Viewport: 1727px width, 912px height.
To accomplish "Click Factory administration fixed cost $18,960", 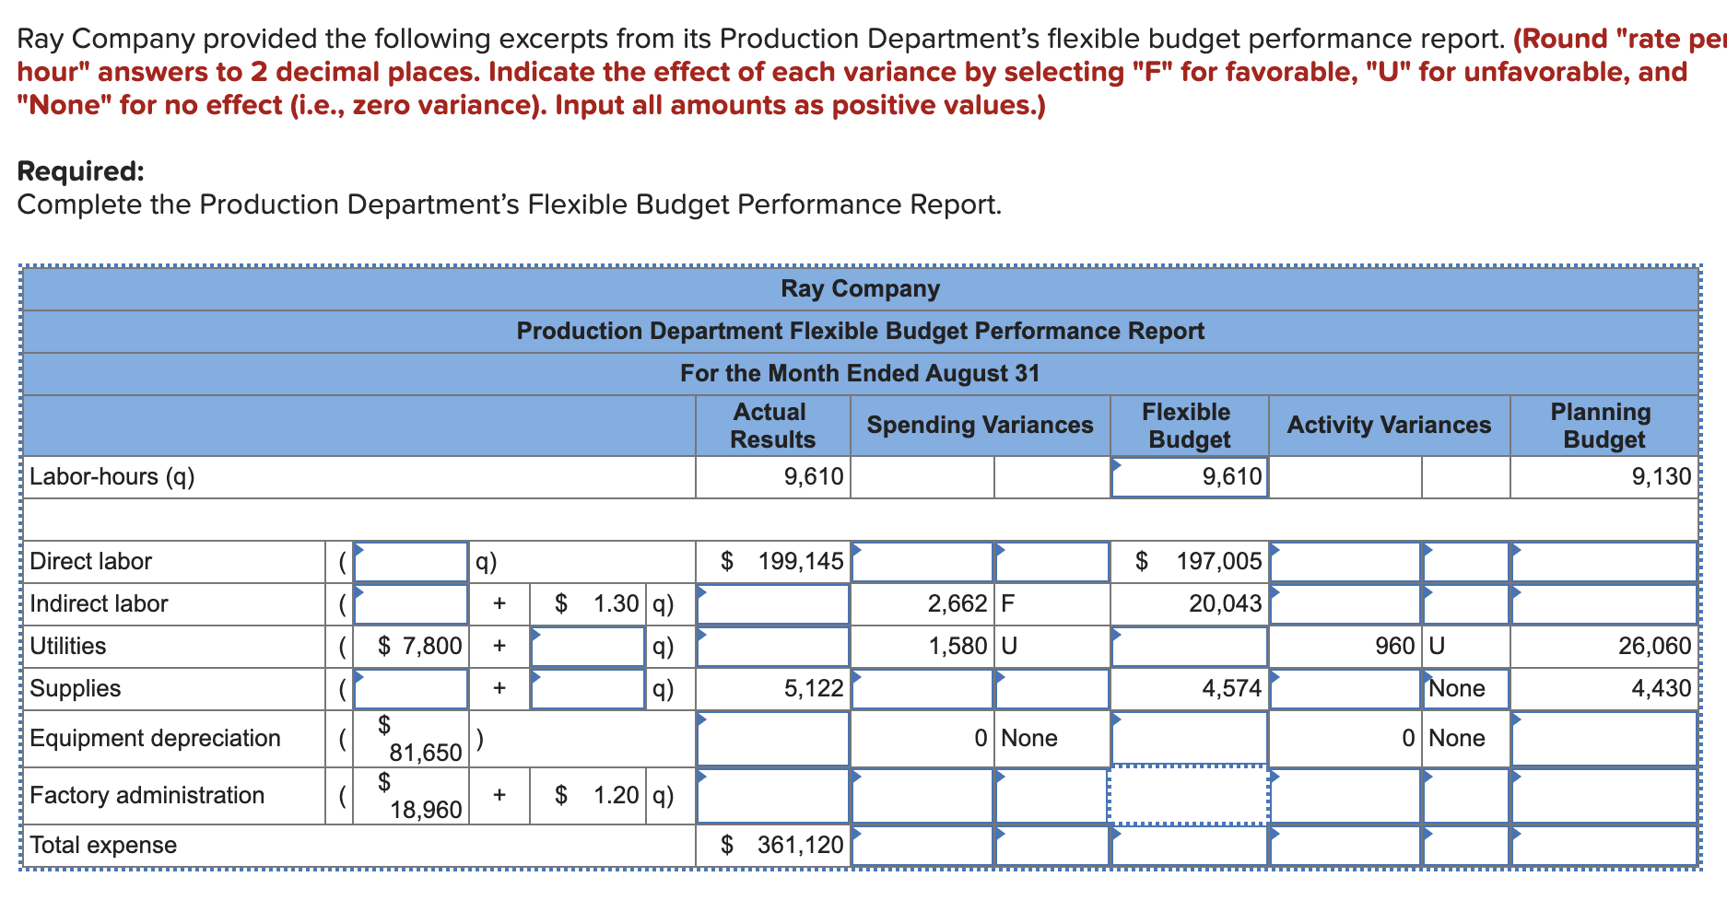I will point(411,795).
